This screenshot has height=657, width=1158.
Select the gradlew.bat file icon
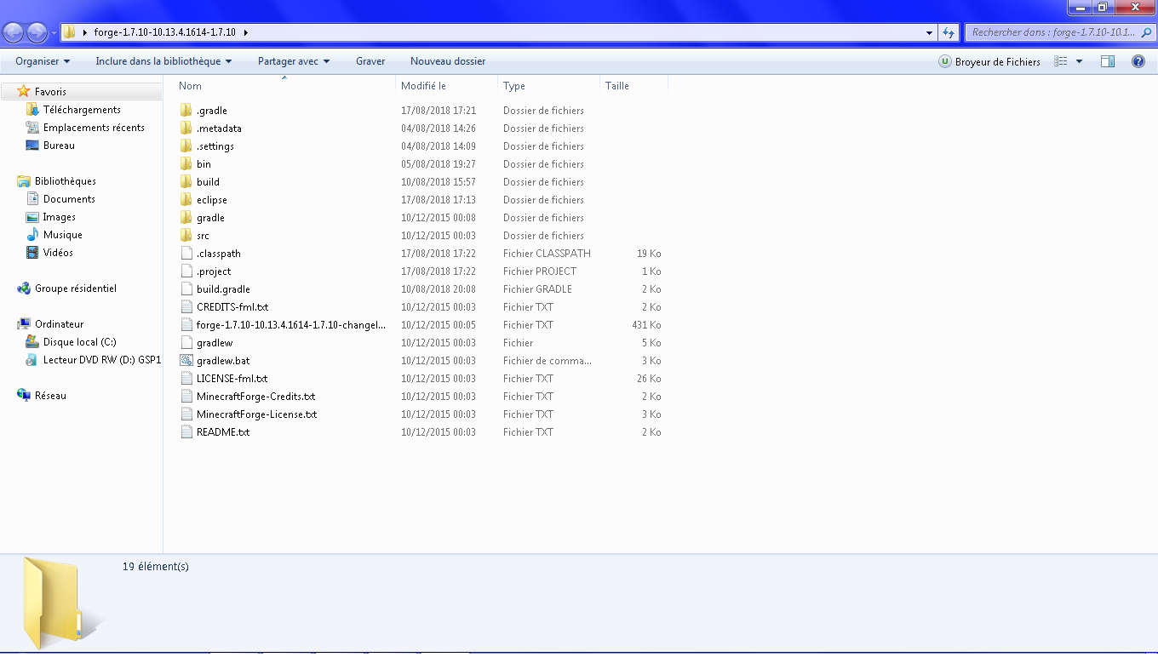coord(187,361)
